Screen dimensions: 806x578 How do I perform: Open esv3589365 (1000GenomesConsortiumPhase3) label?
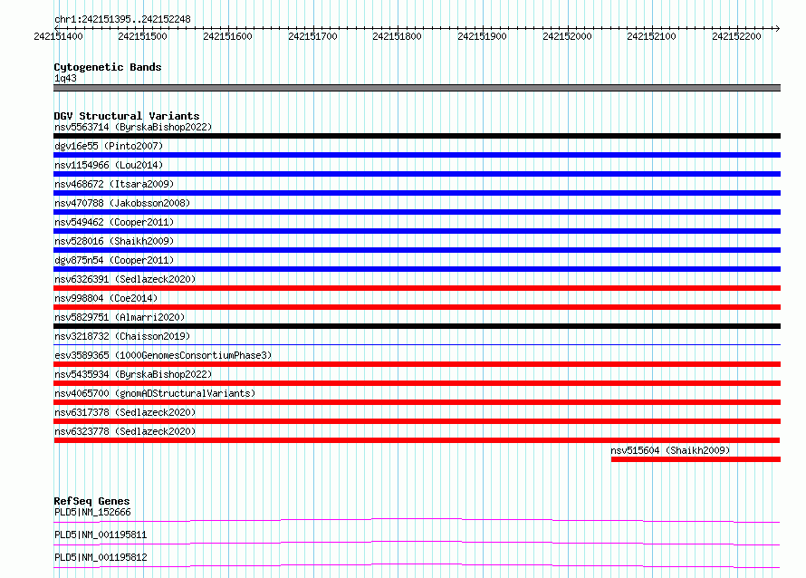tap(163, 355)
